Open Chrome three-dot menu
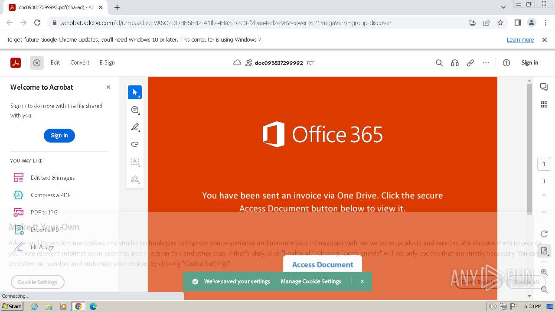This screenshot has width=555, height=312. [545, 23]
